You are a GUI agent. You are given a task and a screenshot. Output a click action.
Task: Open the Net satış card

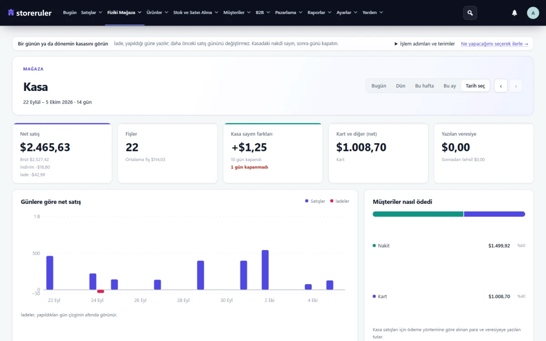click(x=62, y=153)
